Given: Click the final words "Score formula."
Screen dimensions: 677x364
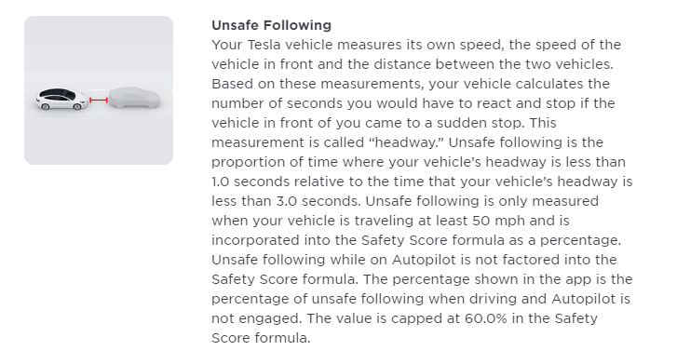Looking at the screenshot, I should pos(261,338).
